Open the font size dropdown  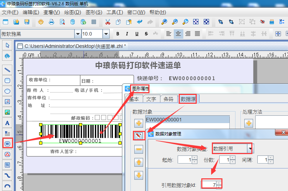[106, 34]
